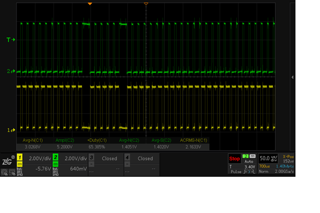Select channel 1 offset value -5.76V
This screenshot has height=213, width=320.
pos(43,169)
